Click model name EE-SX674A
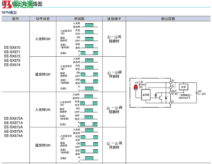Image resolution: width=212 pixels, height=164 pixels. (x=14, y=136)
